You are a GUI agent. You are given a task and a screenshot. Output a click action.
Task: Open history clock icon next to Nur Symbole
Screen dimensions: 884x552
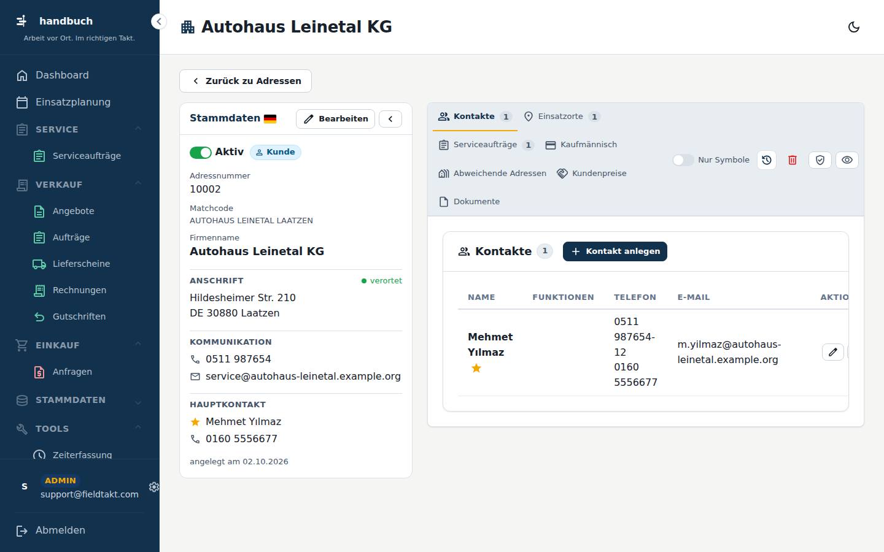(767, 160)
